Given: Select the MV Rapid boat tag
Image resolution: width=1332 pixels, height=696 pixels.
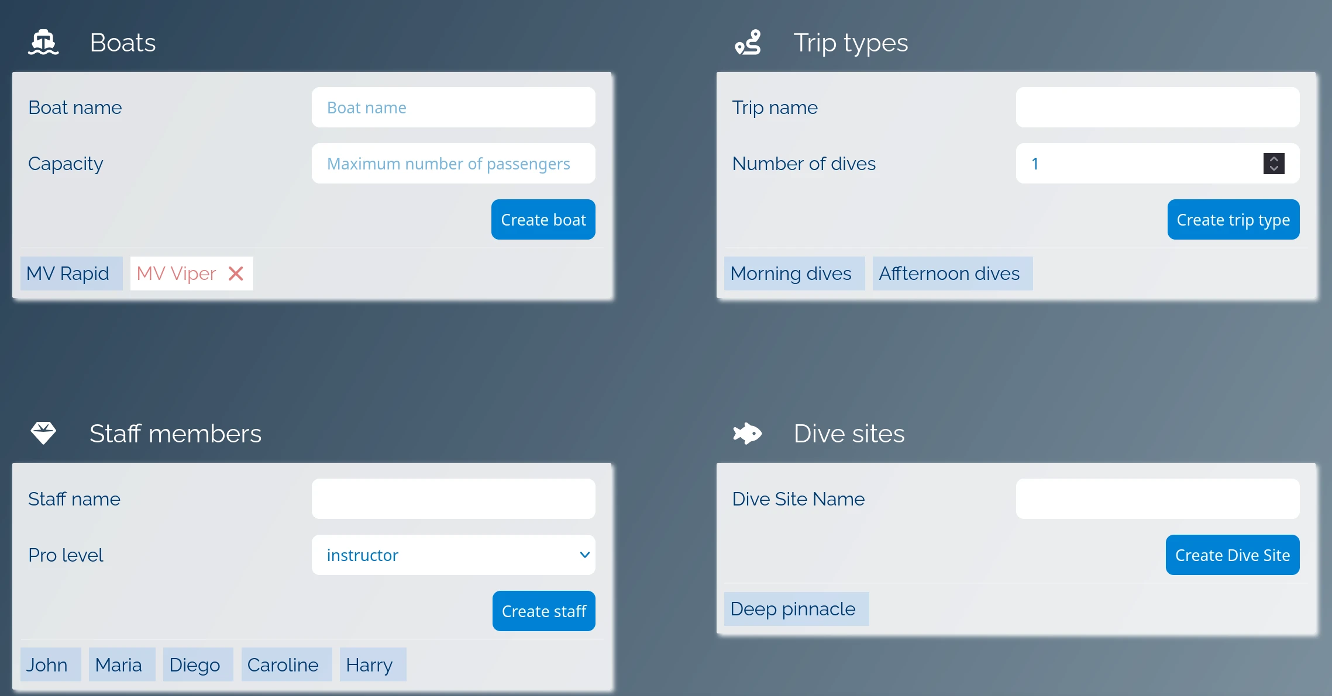Looking at the screenshot, I should coord(68,273).
